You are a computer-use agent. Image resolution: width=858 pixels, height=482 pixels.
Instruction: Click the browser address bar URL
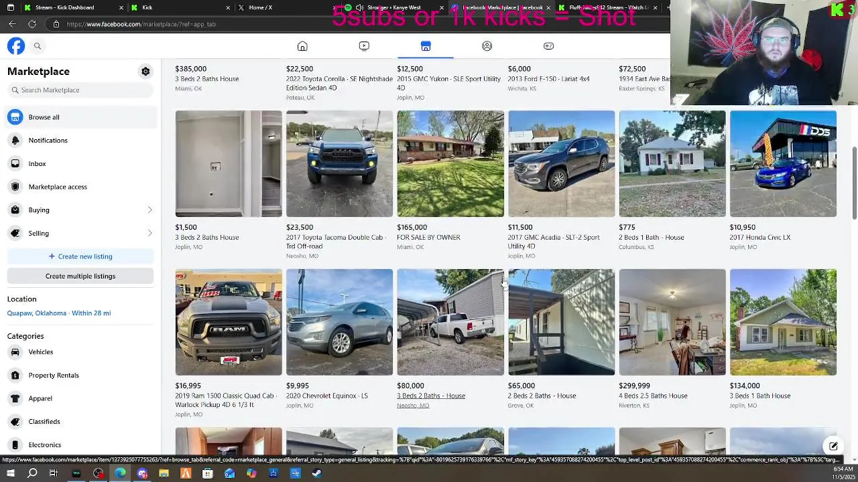[141, 24]
